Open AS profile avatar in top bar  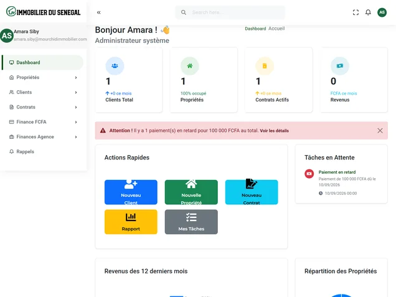pos(382,12)
